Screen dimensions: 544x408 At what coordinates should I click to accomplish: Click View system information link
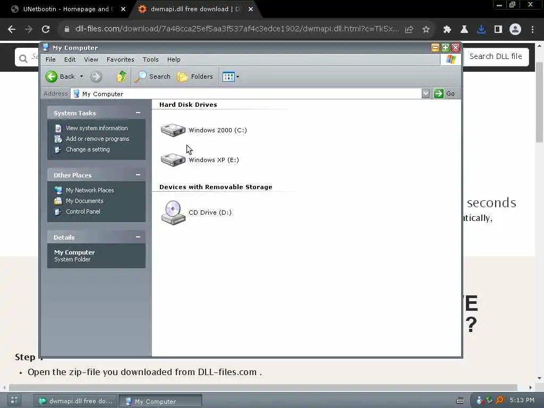point(97,128)
